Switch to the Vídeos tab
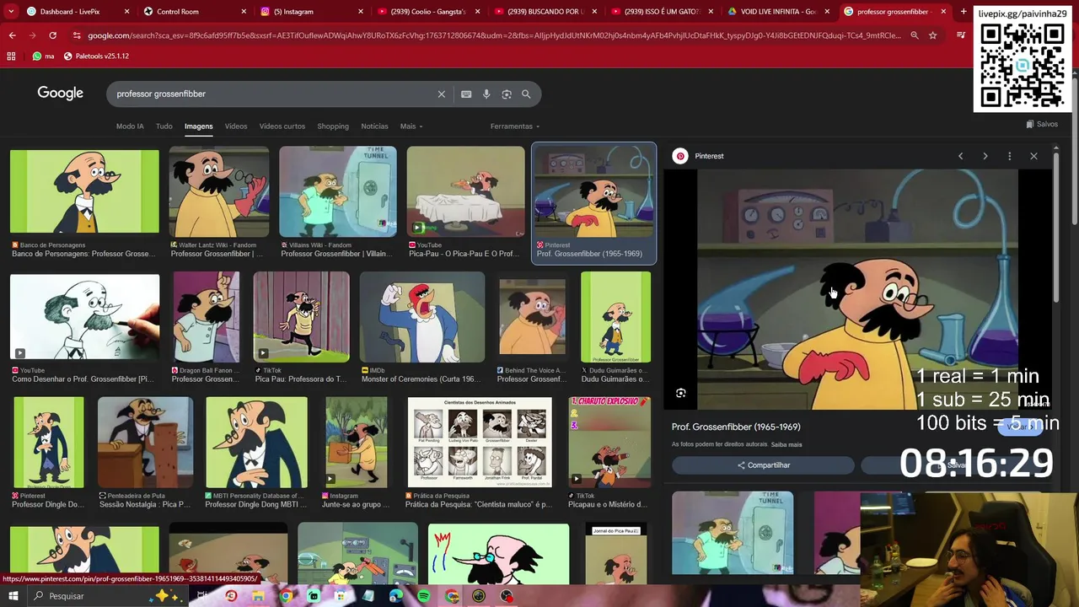This screenshot has width=1079, height=607. coord(236,126)
